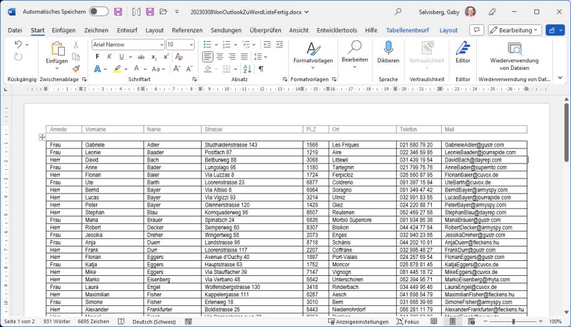Screen dimensions: 571x327
Task: Toggle bold formatting
Action: [x=97, y=56]
